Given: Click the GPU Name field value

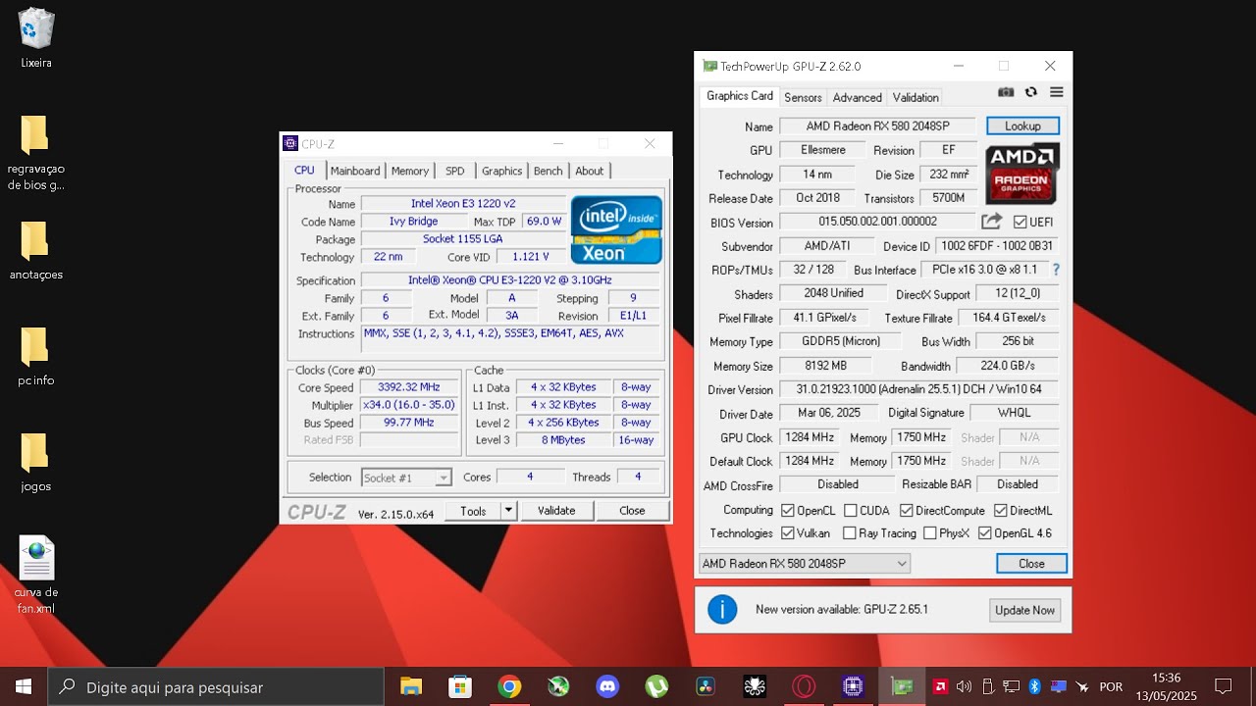Looking at the screenshot, I should 877,126.
